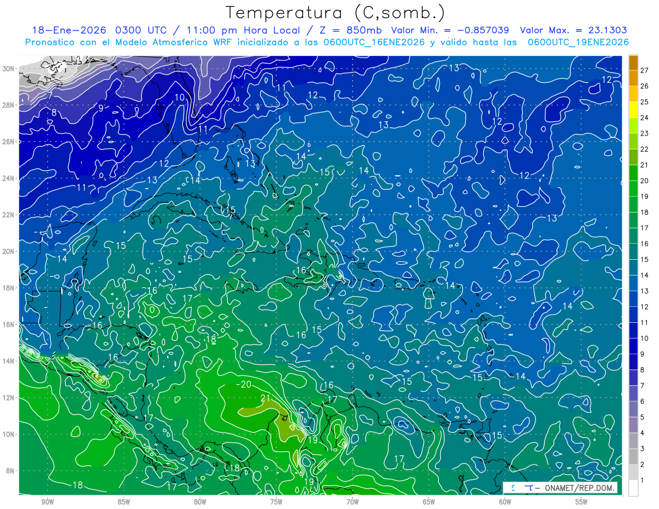This screenshot has width=659, height=509.
Task: Click the '18' color scale label
Action: 644,212
